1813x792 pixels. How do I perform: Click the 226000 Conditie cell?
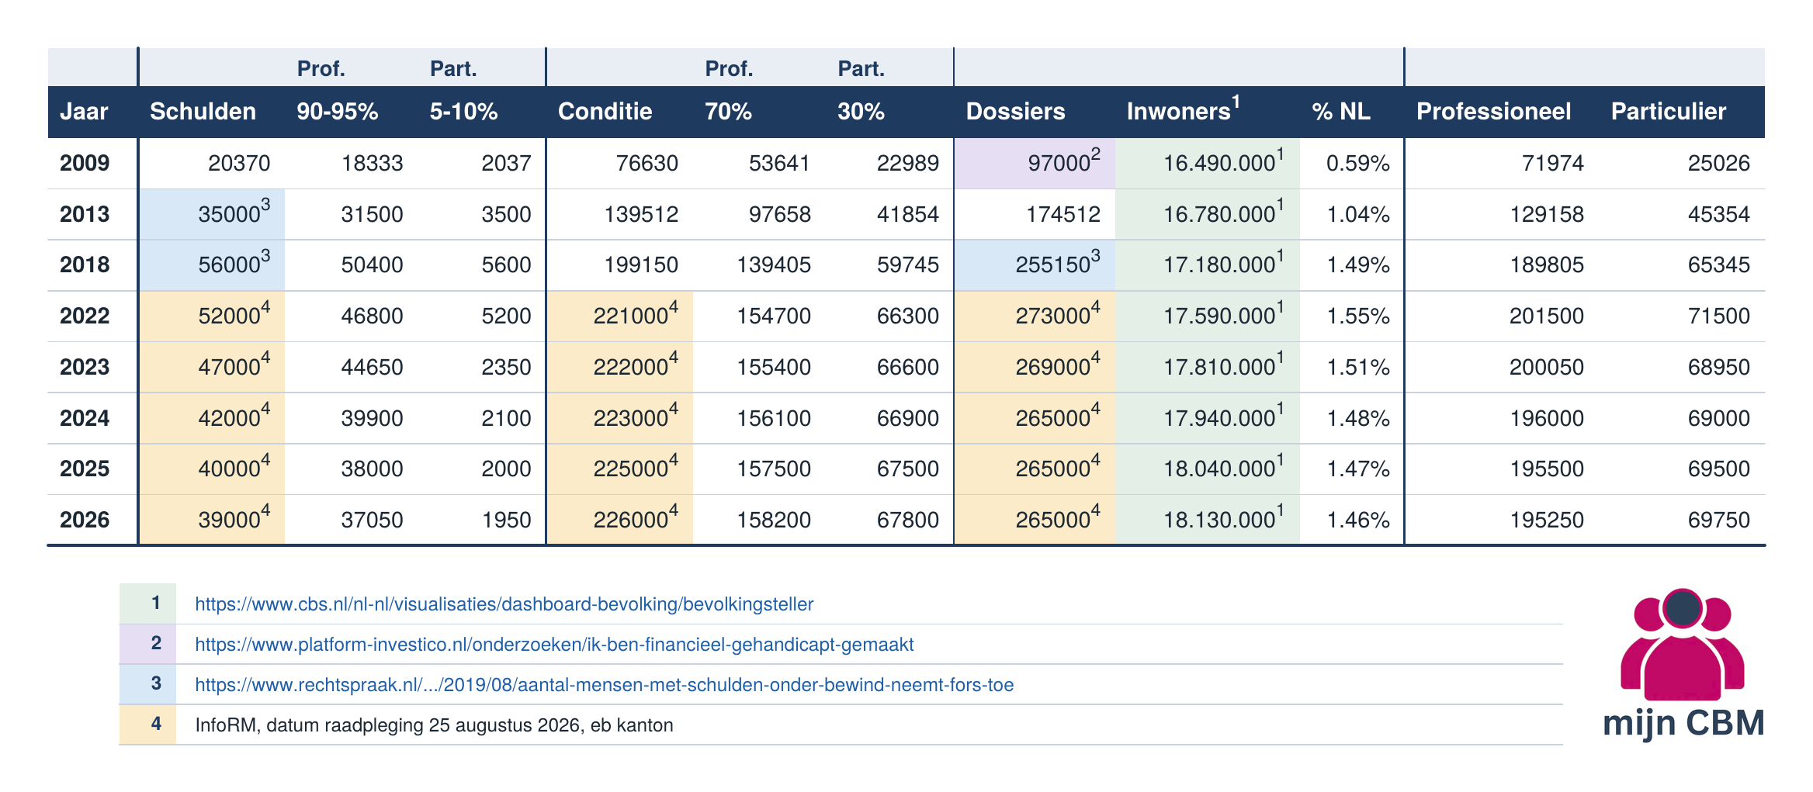(620, 521)
